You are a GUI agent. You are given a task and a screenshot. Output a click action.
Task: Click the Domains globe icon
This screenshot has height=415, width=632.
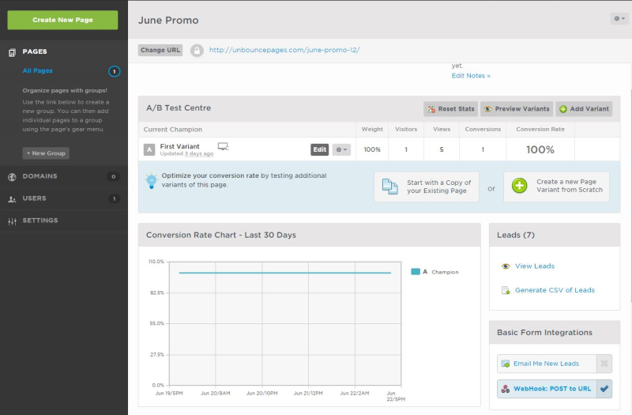[12, 176]
